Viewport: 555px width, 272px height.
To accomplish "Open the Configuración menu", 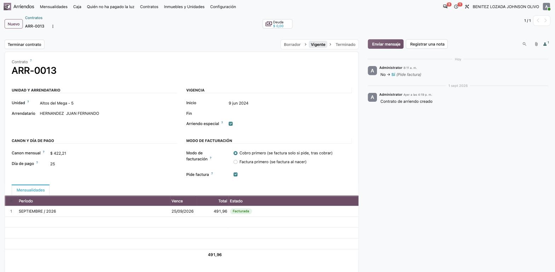I will click(223, 7).
